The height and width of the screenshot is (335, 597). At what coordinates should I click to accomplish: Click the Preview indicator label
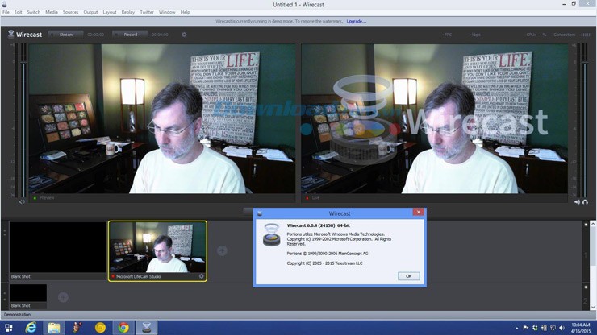click(x=47, y=198)
